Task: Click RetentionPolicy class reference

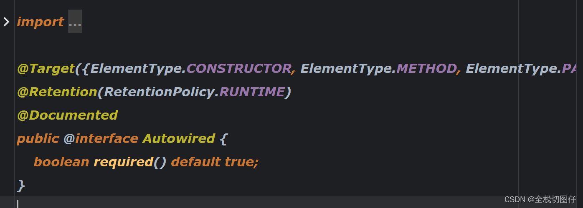Action: pyautogui.click(x=159, y=92)
